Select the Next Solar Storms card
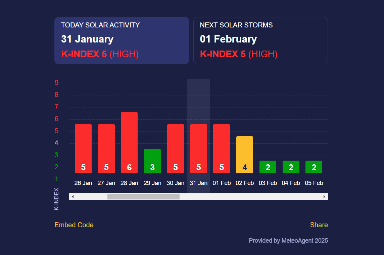Screen dimensions: 384x255 pos(260,40)
